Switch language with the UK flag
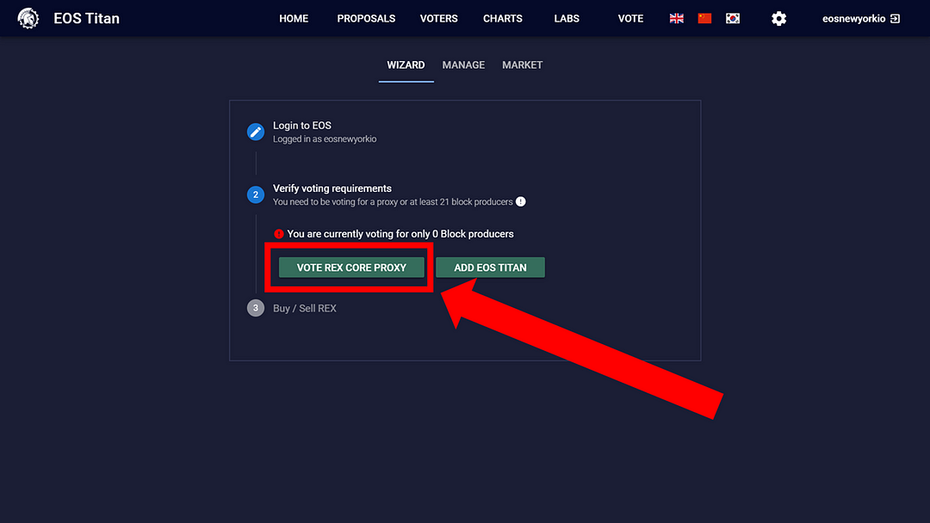Image resolution: width=930 pixels, height=523 pixels. [676, 18]
